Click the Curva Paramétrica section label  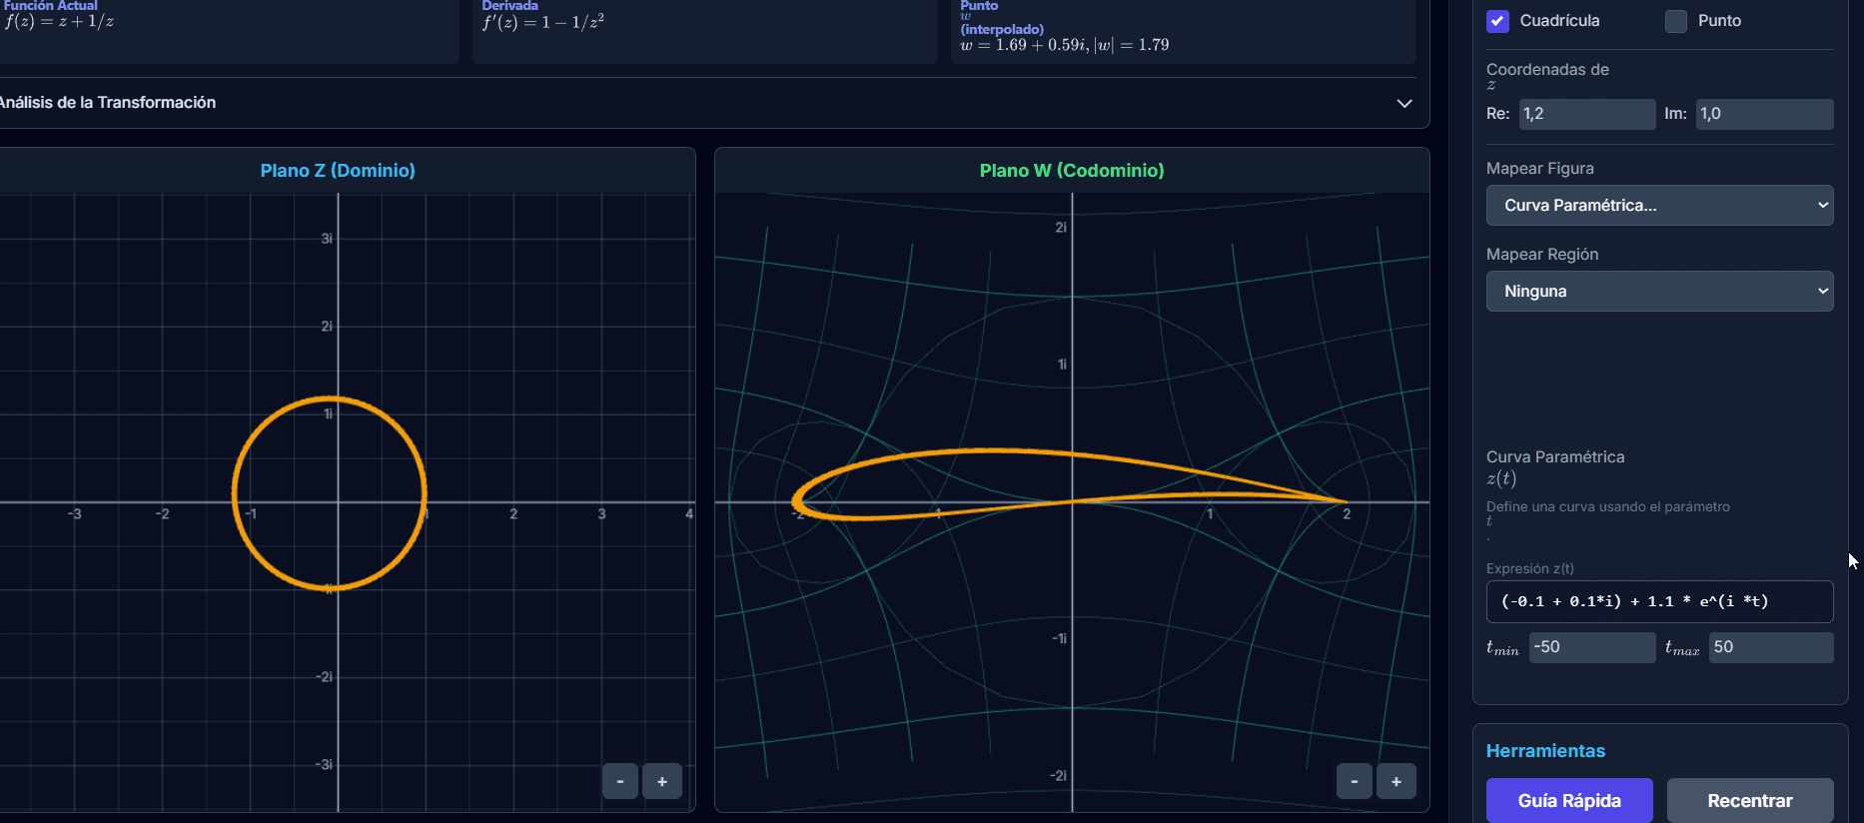click(1555, 457)
